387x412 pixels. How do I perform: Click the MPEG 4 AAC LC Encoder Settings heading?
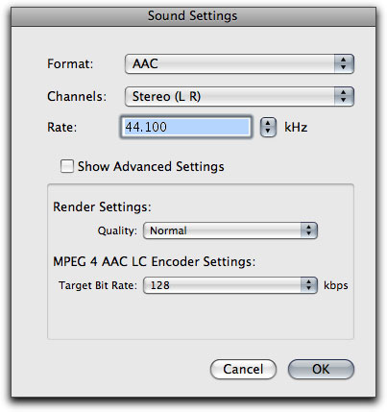pyautogui.click(x=155, y=261)
